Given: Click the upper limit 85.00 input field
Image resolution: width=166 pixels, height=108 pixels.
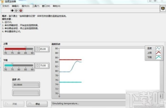Looking at the screenshot, I should tap(44, 49).
